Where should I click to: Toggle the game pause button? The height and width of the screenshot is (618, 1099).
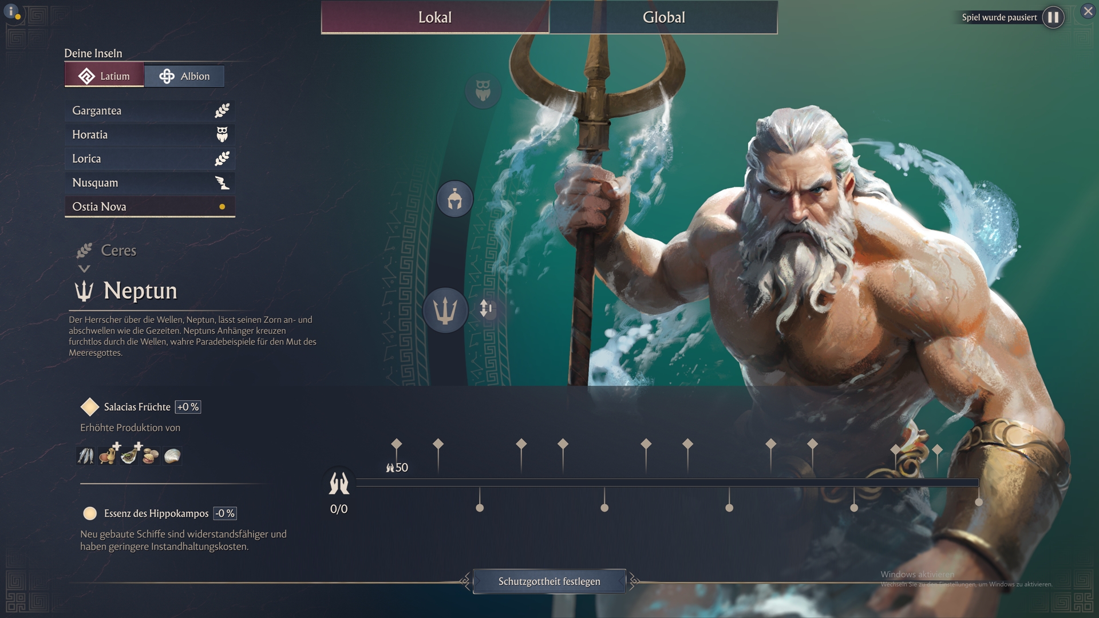pos(1053,17)
